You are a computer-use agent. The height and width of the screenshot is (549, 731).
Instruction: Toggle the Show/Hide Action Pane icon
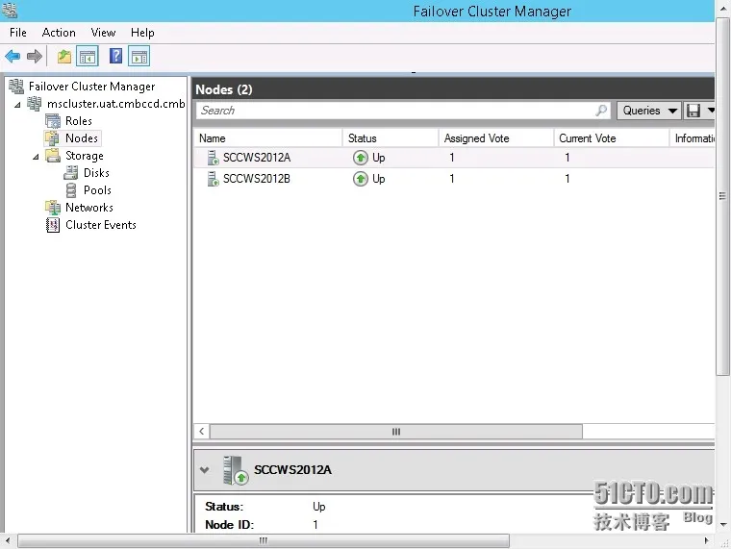pos(139,57)
